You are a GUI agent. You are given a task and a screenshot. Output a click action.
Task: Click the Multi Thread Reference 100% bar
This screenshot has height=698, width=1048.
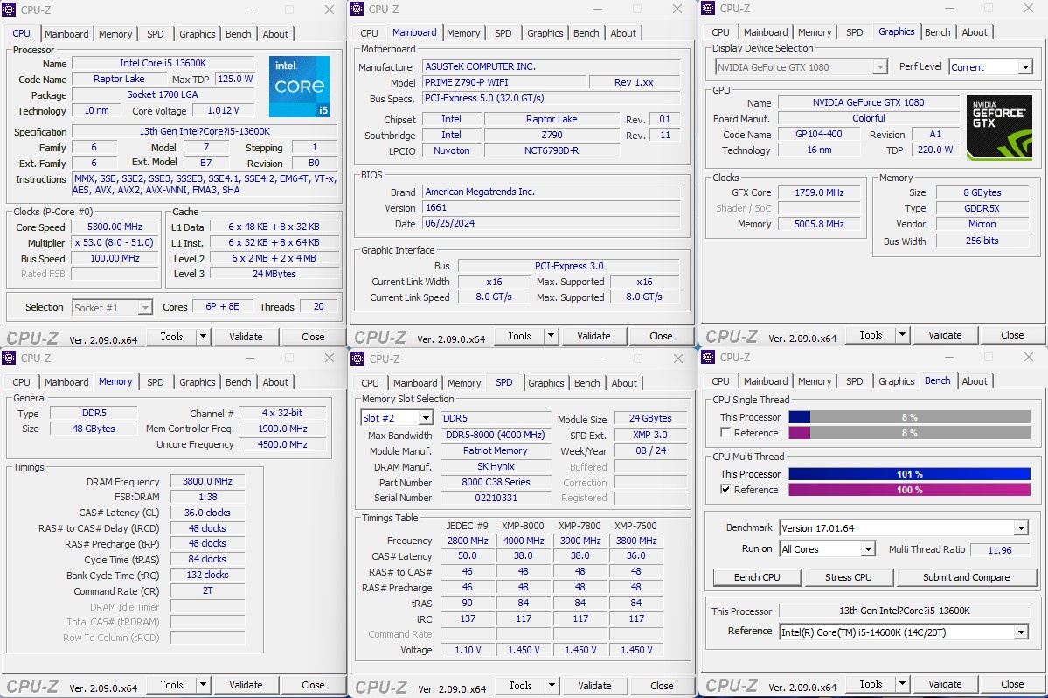(x=910, y=490)
